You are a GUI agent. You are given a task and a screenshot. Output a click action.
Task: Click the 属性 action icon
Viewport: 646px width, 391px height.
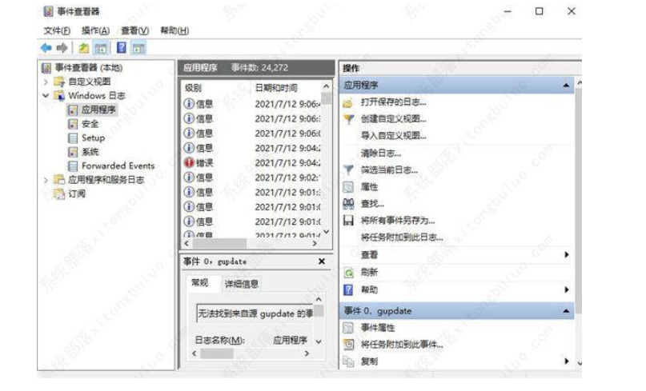348,187
